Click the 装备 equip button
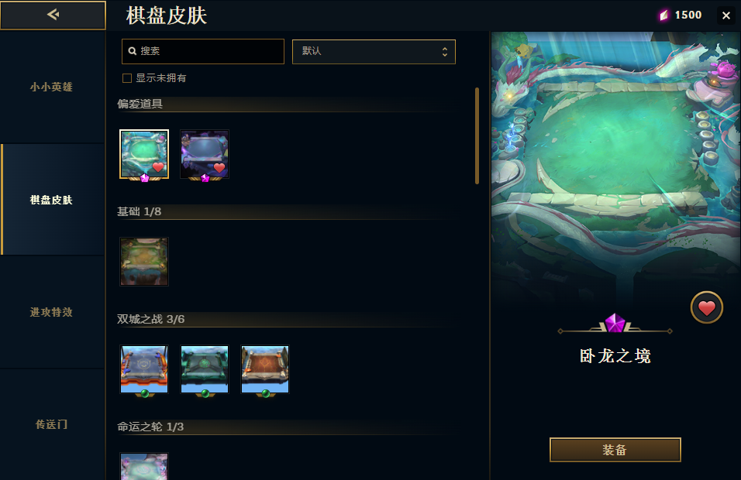This screenshot has height=480, width=741. (x=615, y=449)
